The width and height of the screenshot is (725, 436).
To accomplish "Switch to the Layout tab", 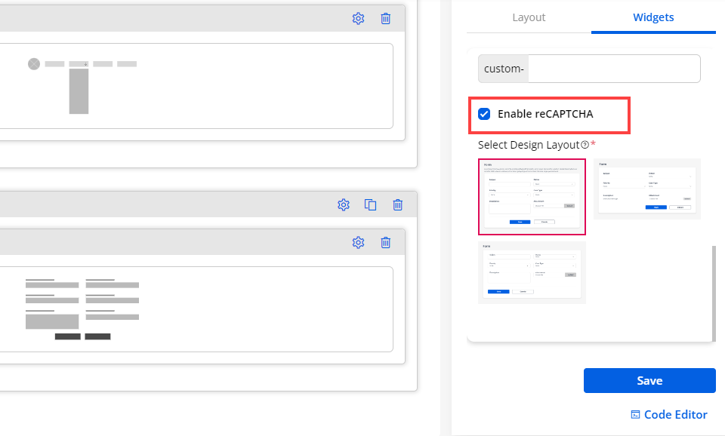I will pyautogui.click(x=529, y=17).
